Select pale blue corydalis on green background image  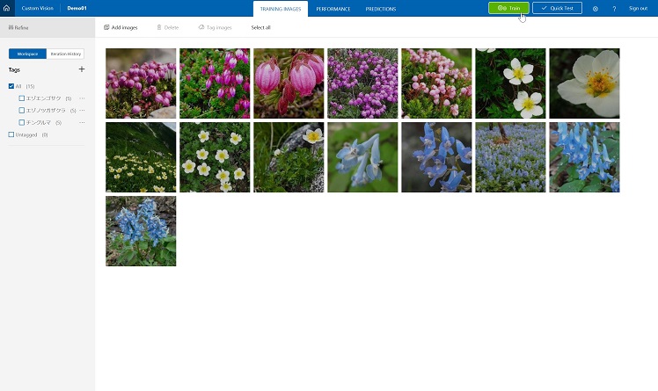[362, 157]
